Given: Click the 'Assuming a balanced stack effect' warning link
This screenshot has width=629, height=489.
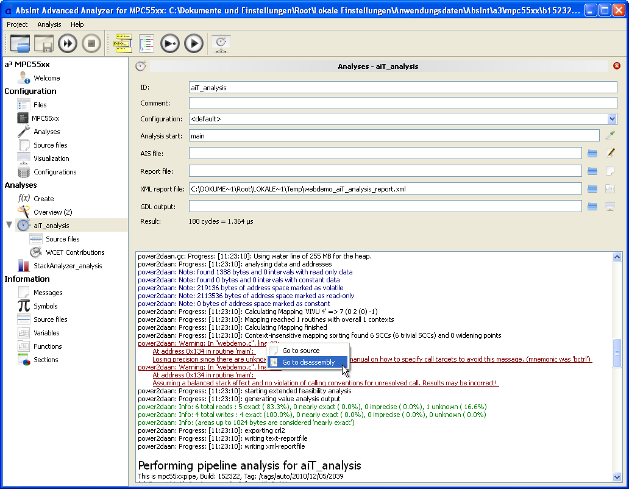Looking at the screenshot, I should (325, 383).
